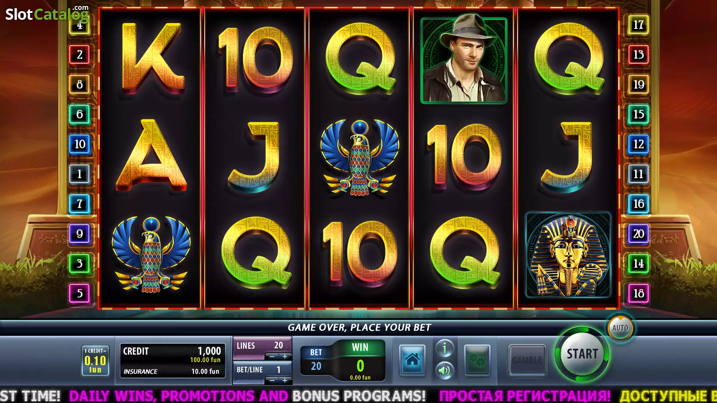Decrease LINES with the minus stepper

(272, 357)
